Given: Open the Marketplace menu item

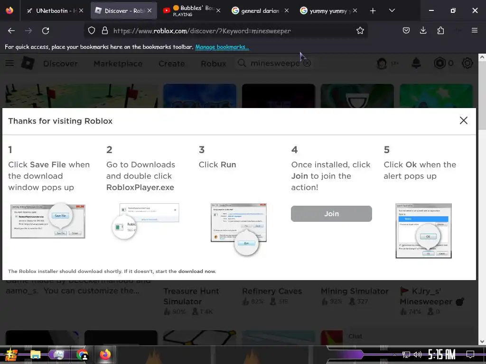Looking at the screenshot, I should (x=118, y=64).
